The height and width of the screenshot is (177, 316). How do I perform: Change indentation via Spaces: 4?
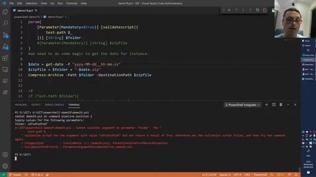(225, 175)
